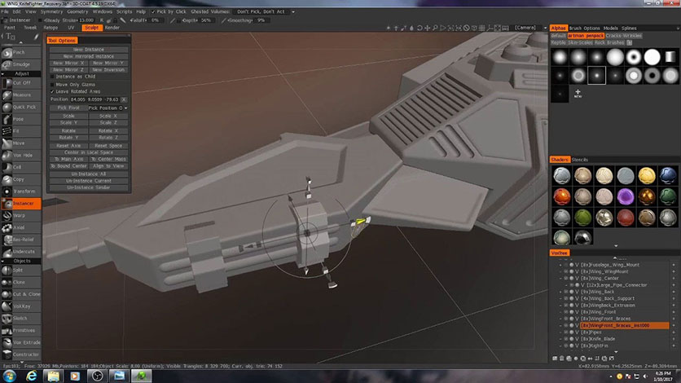Click Un-Instance All button
The height and width of the screenshot is (383, 681).
click(x=89, y=174)
